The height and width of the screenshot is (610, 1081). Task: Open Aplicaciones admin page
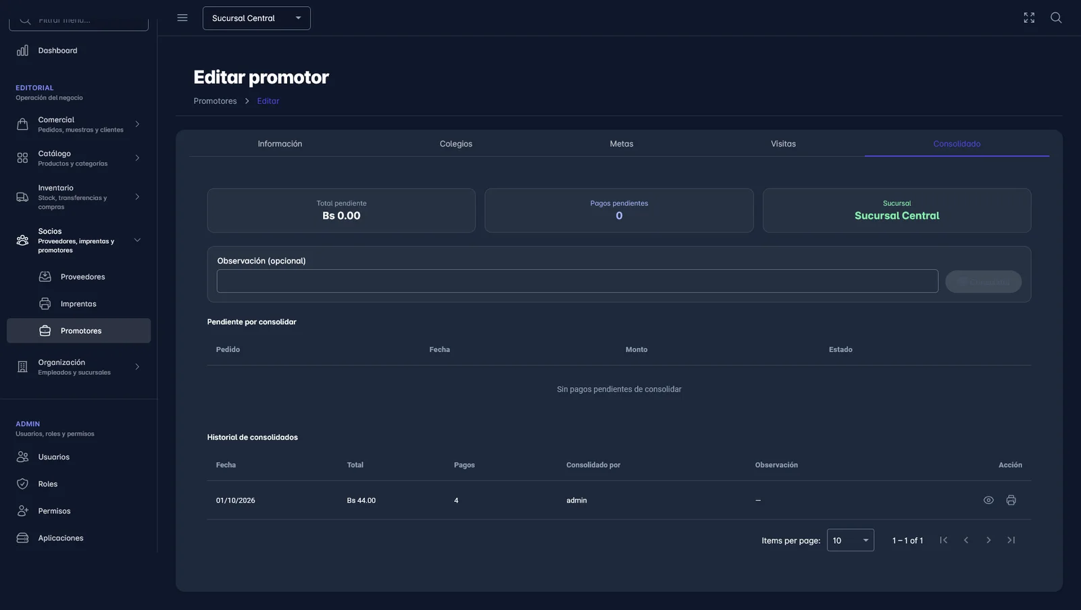(78, 538)
